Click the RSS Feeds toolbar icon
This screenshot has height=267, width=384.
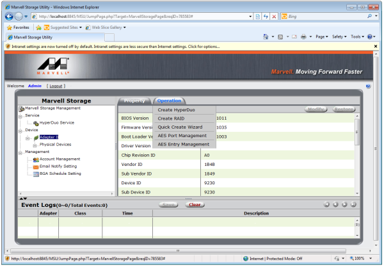[x=280, y=36]
